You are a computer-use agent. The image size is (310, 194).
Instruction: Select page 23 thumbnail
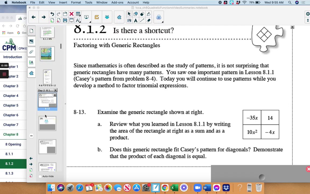click(47, 54)
